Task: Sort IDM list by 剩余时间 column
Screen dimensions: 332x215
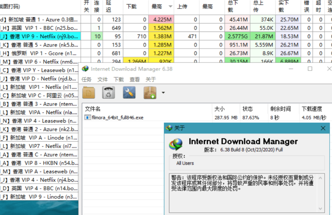Action: 283,109
